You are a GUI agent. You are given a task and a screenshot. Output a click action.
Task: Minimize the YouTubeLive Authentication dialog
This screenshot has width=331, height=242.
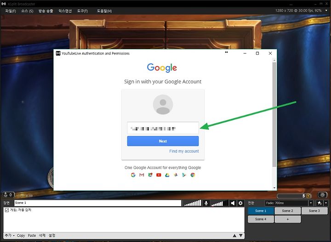point(245,53)
